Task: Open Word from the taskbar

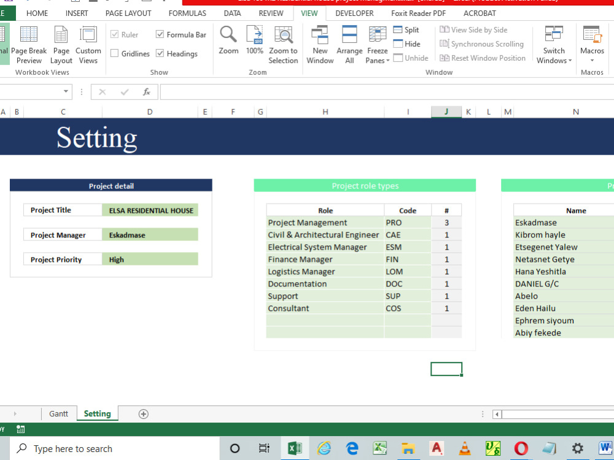Action: [605, 448]
